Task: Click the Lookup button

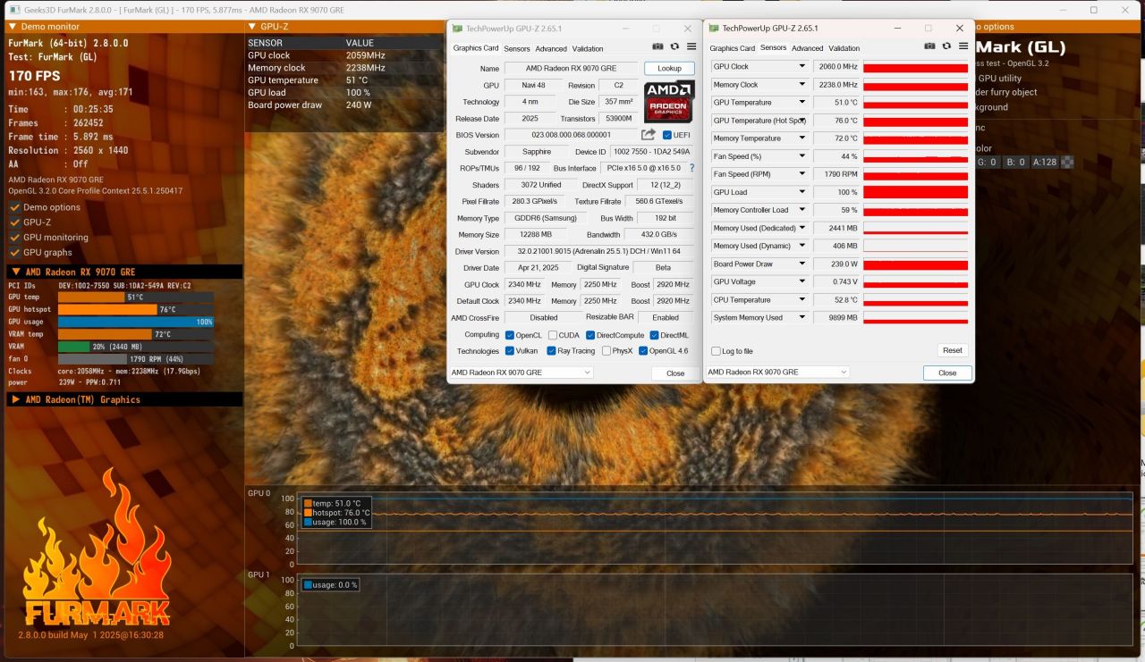Action: coord(669,69)
